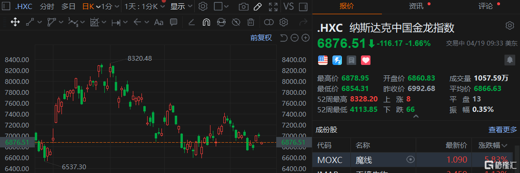This screenshot has width=520, height=173.
Task: Toggle the left sidebar panel icon
Action: pos(7,6)
